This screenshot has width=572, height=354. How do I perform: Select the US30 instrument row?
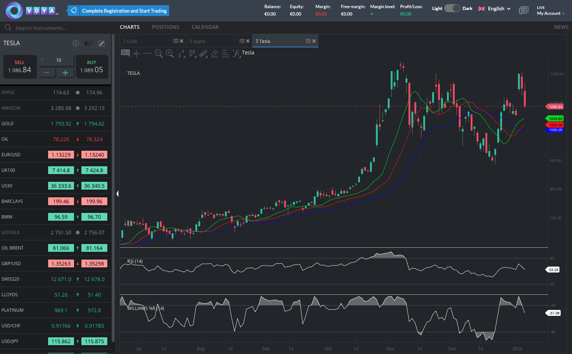[55, 186]
